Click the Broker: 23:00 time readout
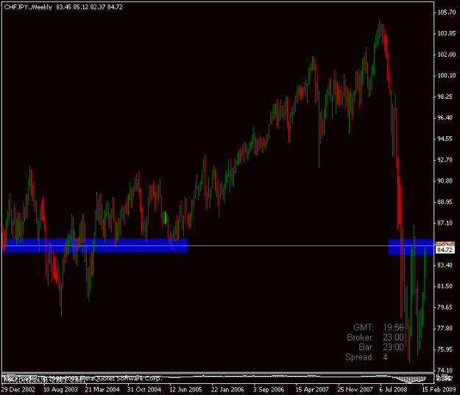Screen dimensions: 460x395 click(x=375, y=337)
